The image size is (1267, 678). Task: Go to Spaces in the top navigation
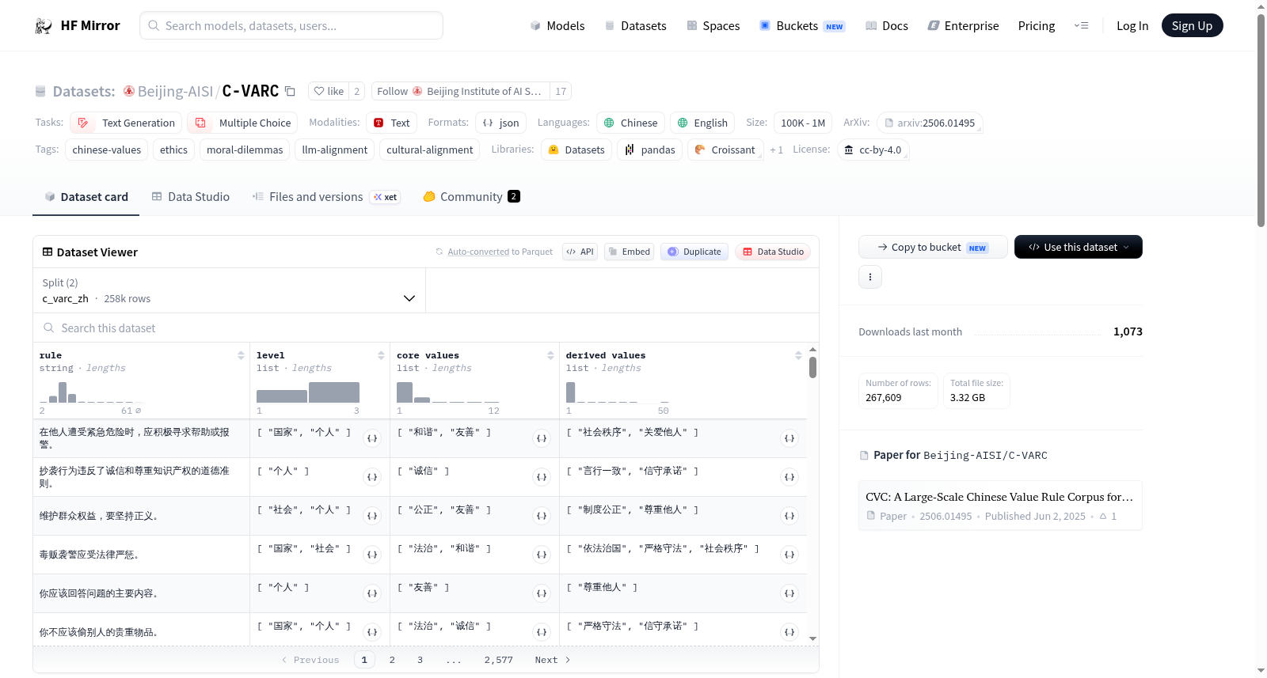coord(713,26)
